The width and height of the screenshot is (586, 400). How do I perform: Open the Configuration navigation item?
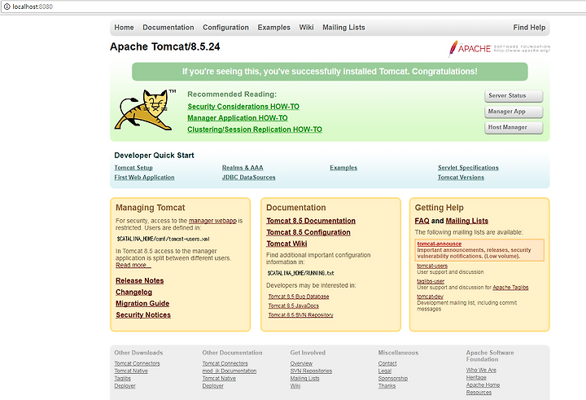pos(225,28)
